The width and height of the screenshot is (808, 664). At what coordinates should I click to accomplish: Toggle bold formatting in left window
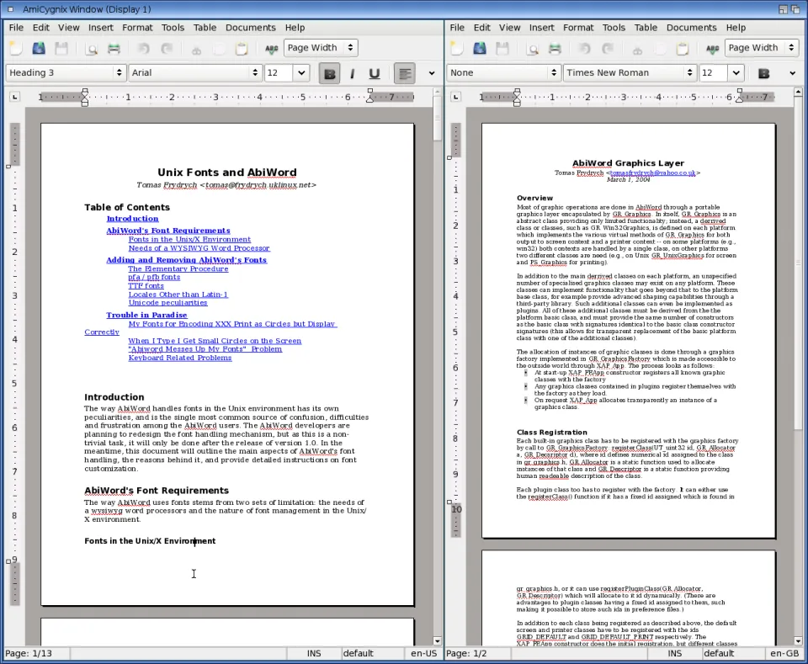[x=329, y=73]
